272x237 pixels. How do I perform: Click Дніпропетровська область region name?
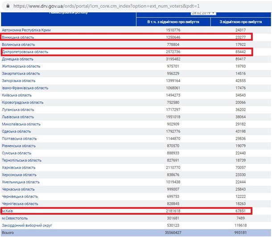(x=25, y=52)
